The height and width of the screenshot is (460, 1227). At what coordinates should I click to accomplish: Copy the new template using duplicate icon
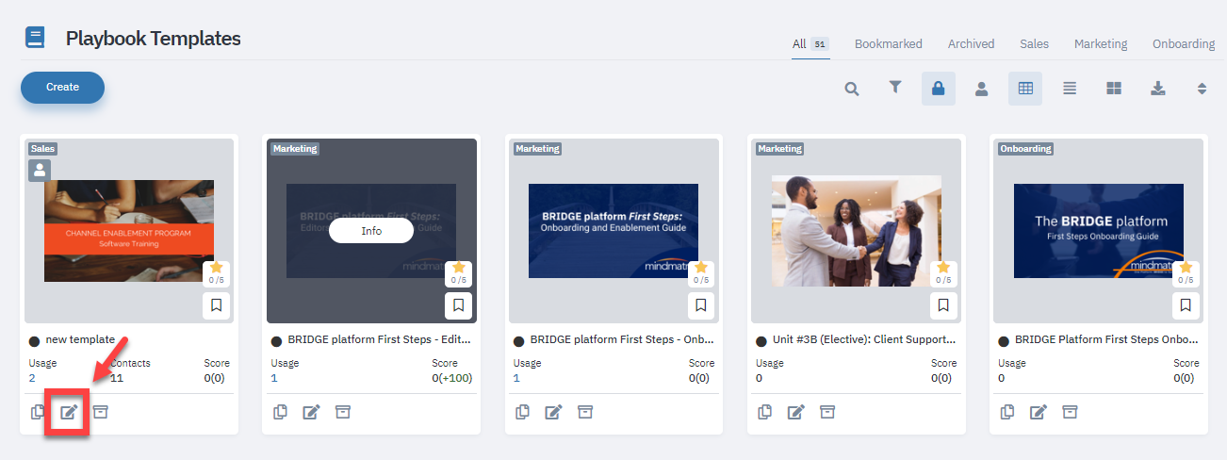click(x=38, y=412)
